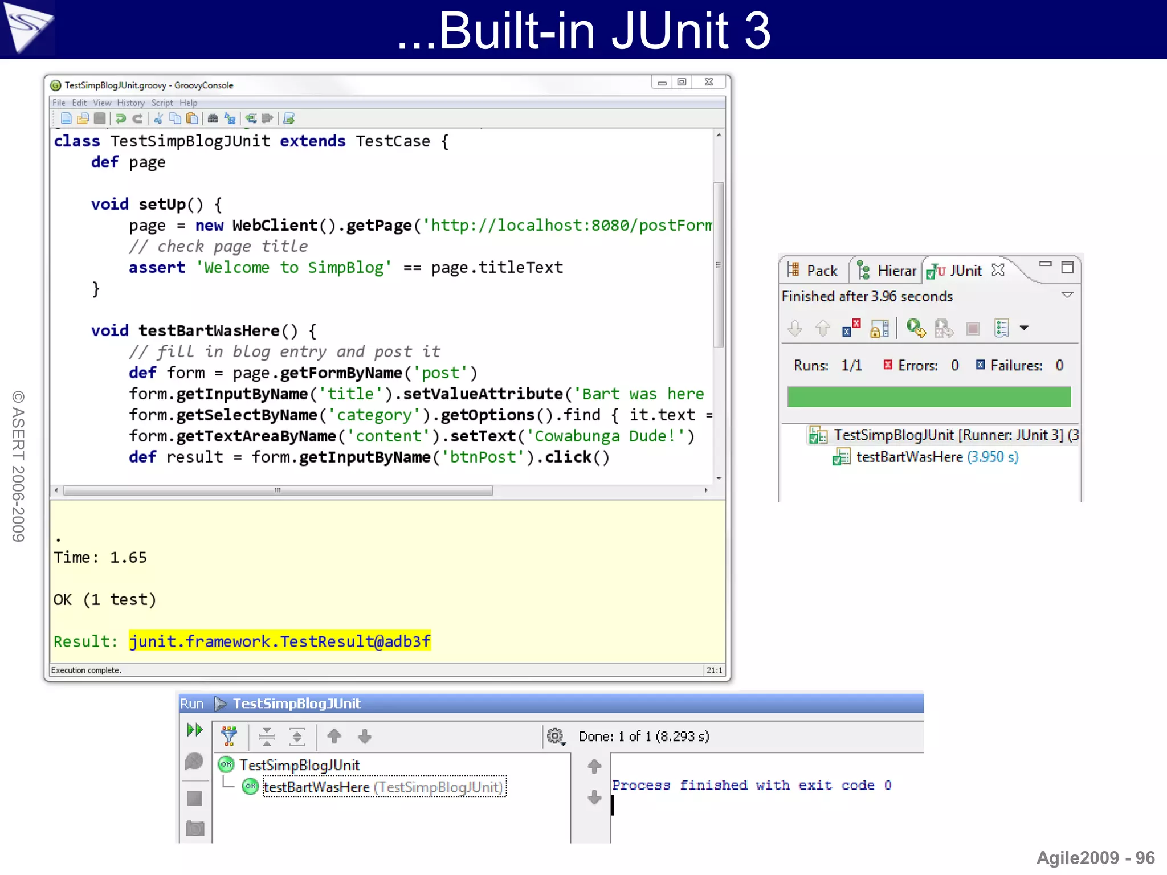The image size is (1167, 875).
Task: Click the Copy icon in GroovyConsole toolbar
Action: click(x=176, y=118)
